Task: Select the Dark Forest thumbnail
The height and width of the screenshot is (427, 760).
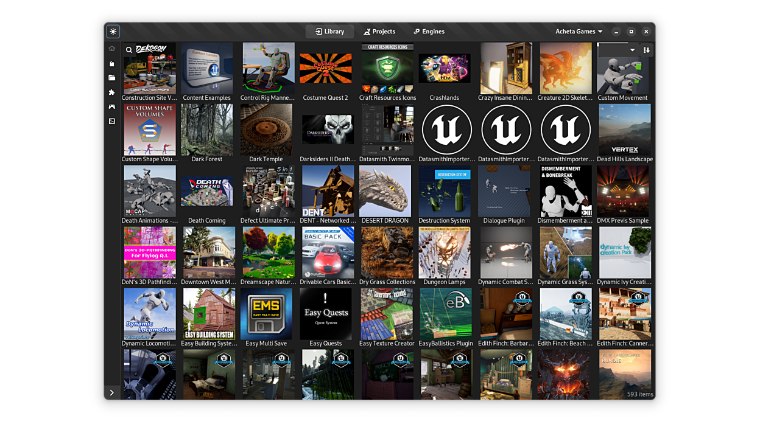Action: coord(207,129)
